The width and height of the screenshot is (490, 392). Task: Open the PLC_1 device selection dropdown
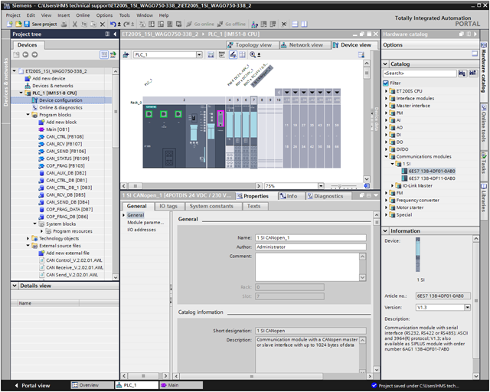[x=199, y=55]
